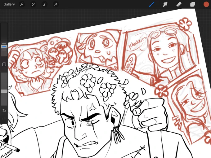Adjust the brush size slider handle
The width and height of the screenshot is (211, 158).
[4, 47]
